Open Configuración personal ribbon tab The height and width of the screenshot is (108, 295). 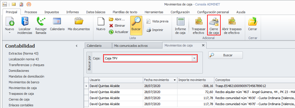(x=213, y=12)
